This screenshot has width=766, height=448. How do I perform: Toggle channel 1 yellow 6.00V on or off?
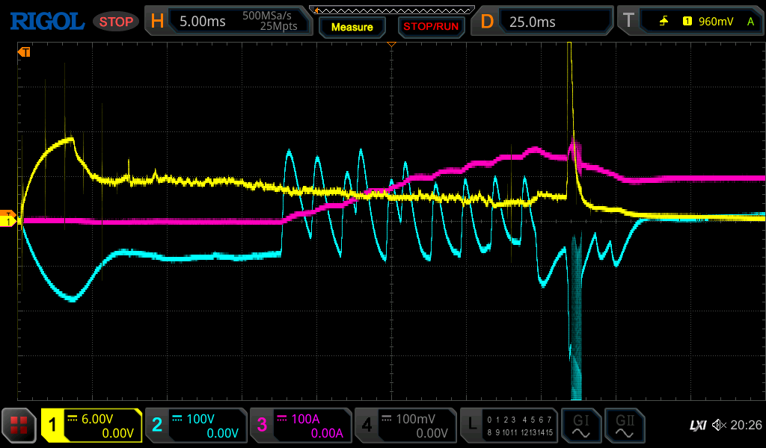(91, 426)
